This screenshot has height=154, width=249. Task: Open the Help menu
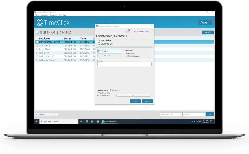tap(64, 15)
